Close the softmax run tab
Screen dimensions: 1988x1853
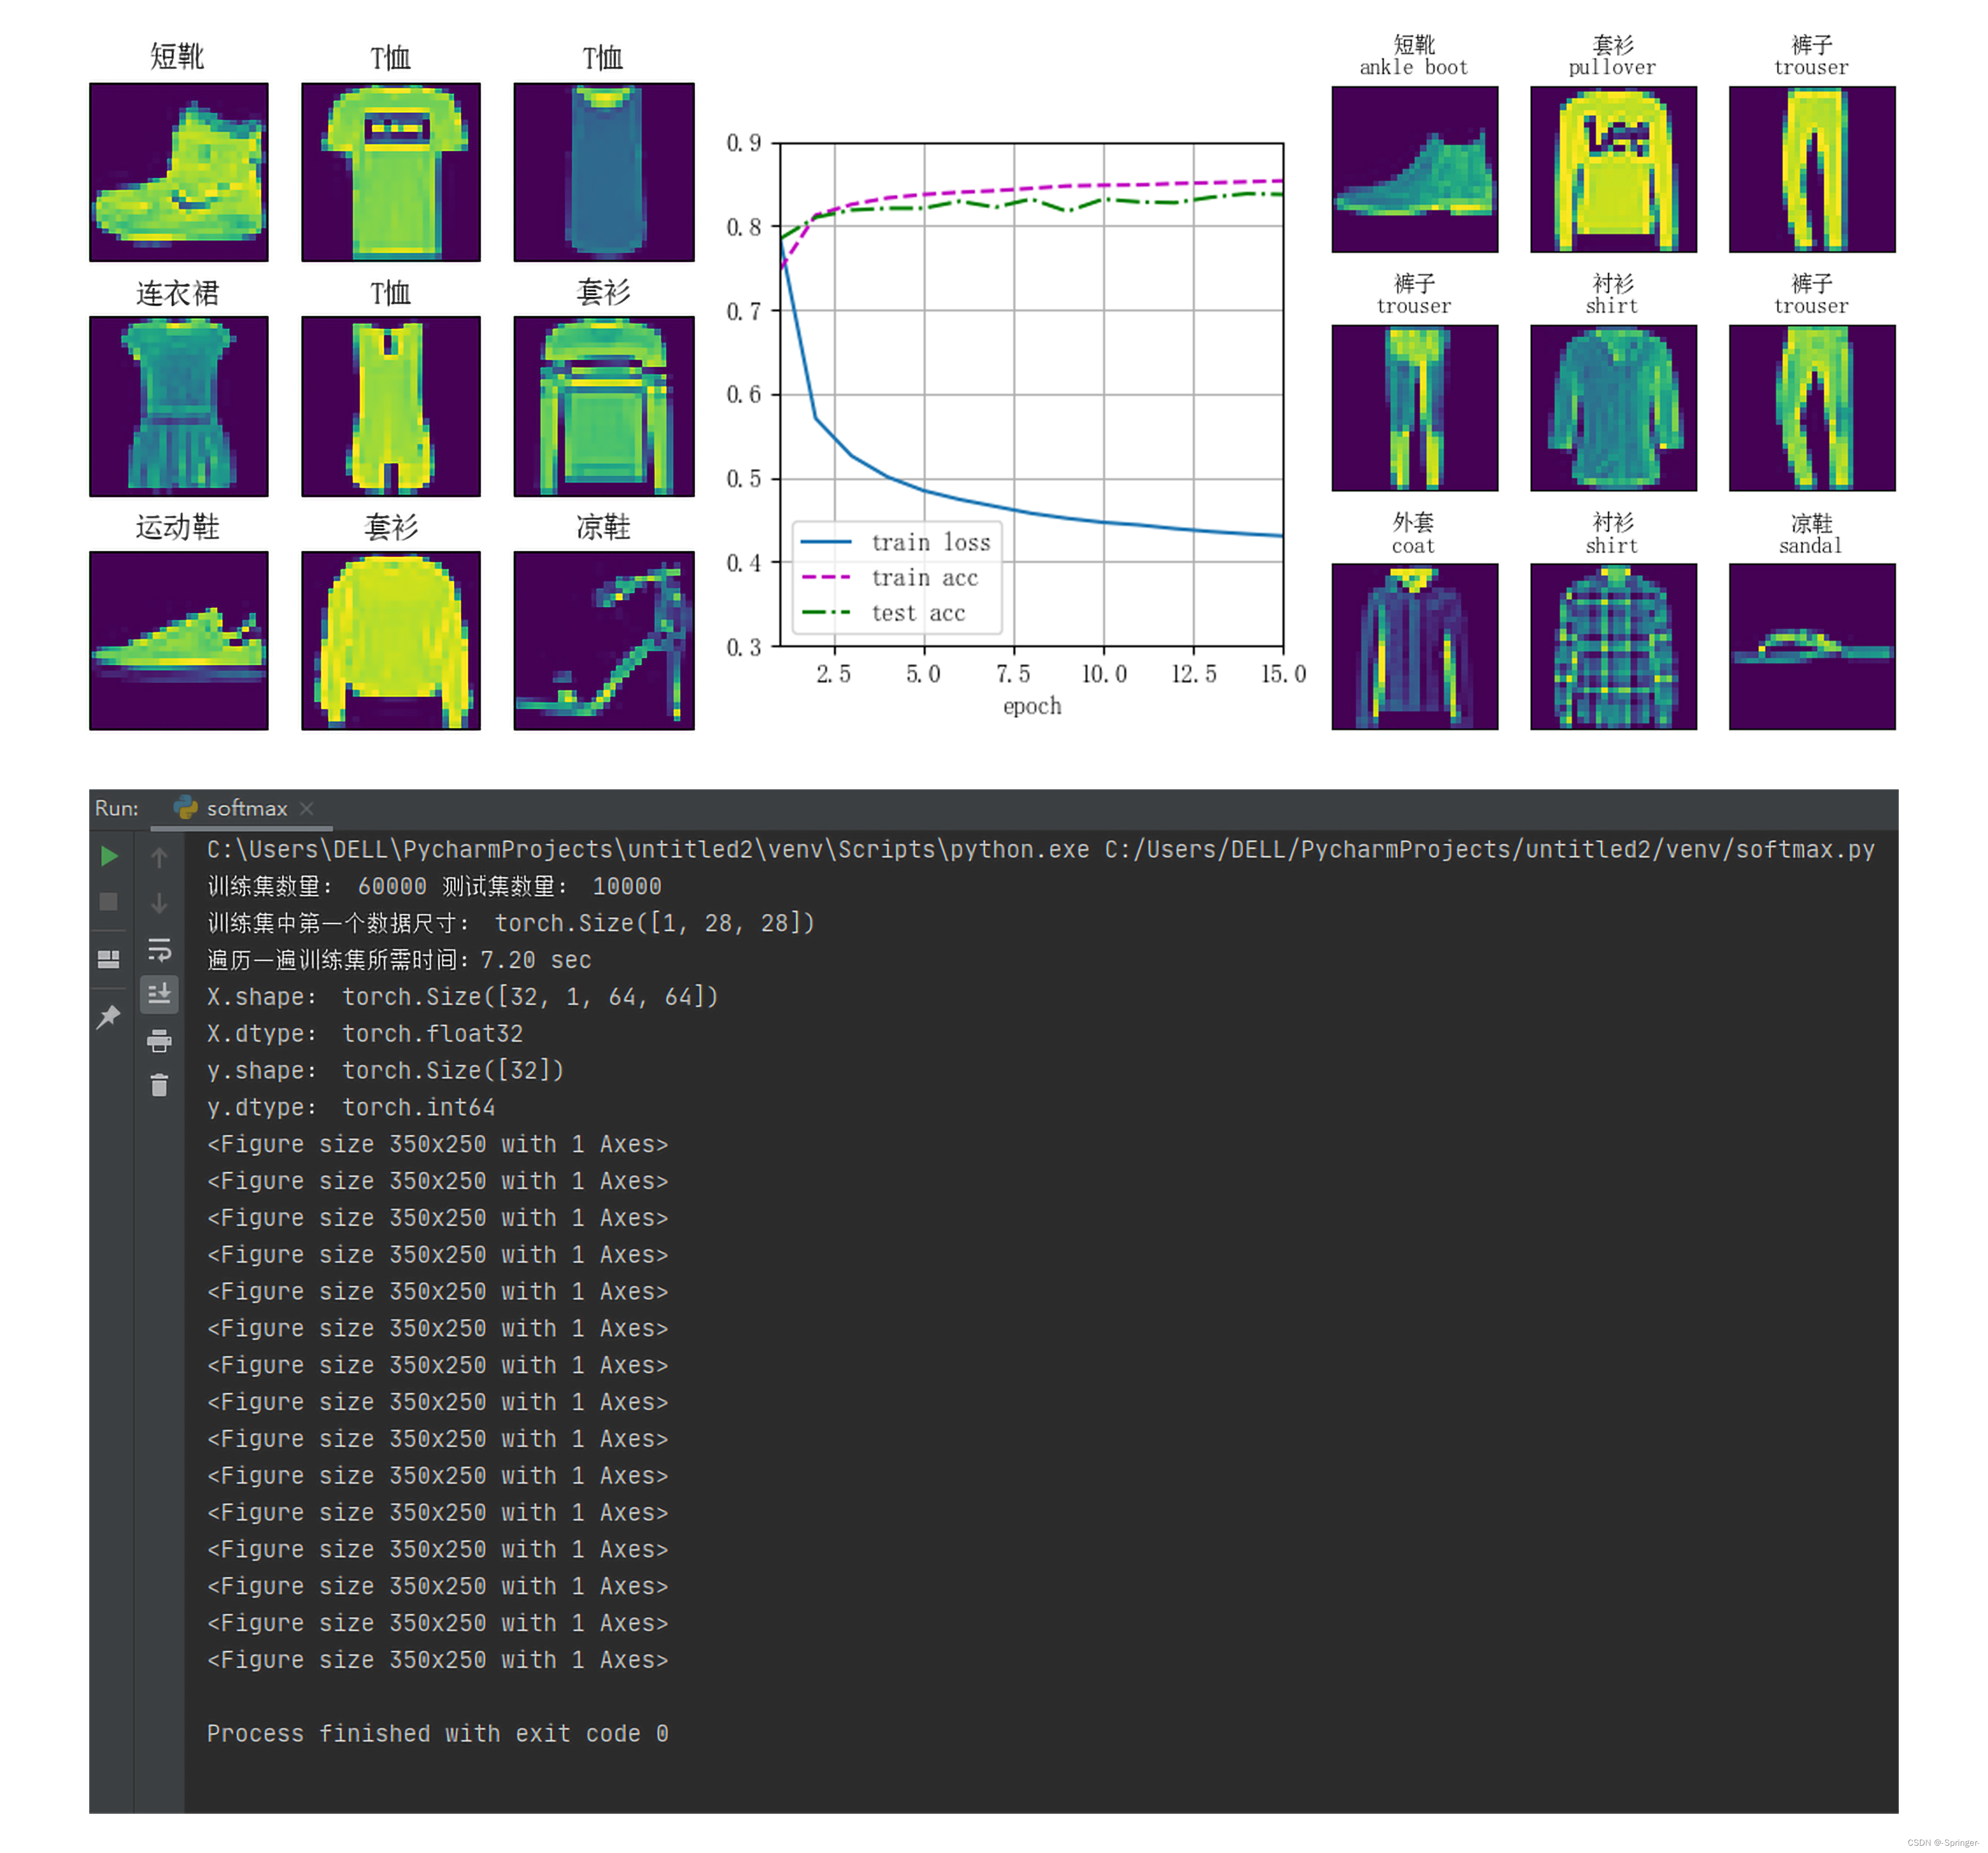click(x=307, y=808)
